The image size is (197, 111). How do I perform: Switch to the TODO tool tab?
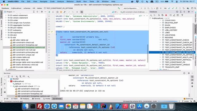coord(14,99)
